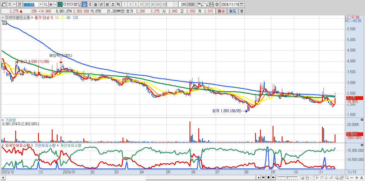Screen dimensions: 365x181
Task: Click the data table grid icon on chart
Action: coord(4,22)
